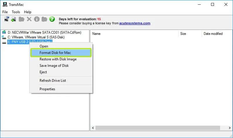The image size is (233, 138).
Task: Open the File menu
Action: click(x=5, y=12)
